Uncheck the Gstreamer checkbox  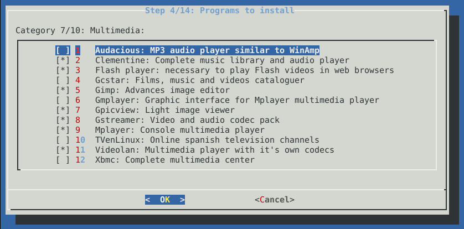click(63, 120)
